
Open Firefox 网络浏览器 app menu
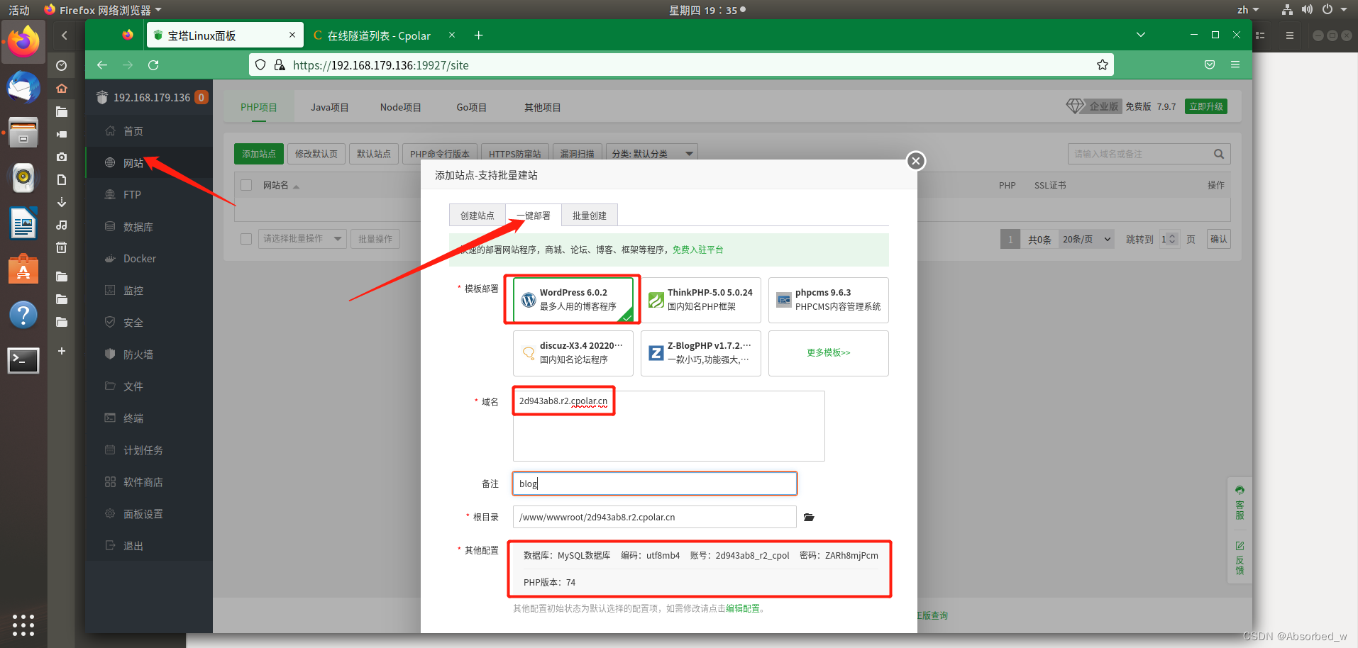tap(103, 10)
